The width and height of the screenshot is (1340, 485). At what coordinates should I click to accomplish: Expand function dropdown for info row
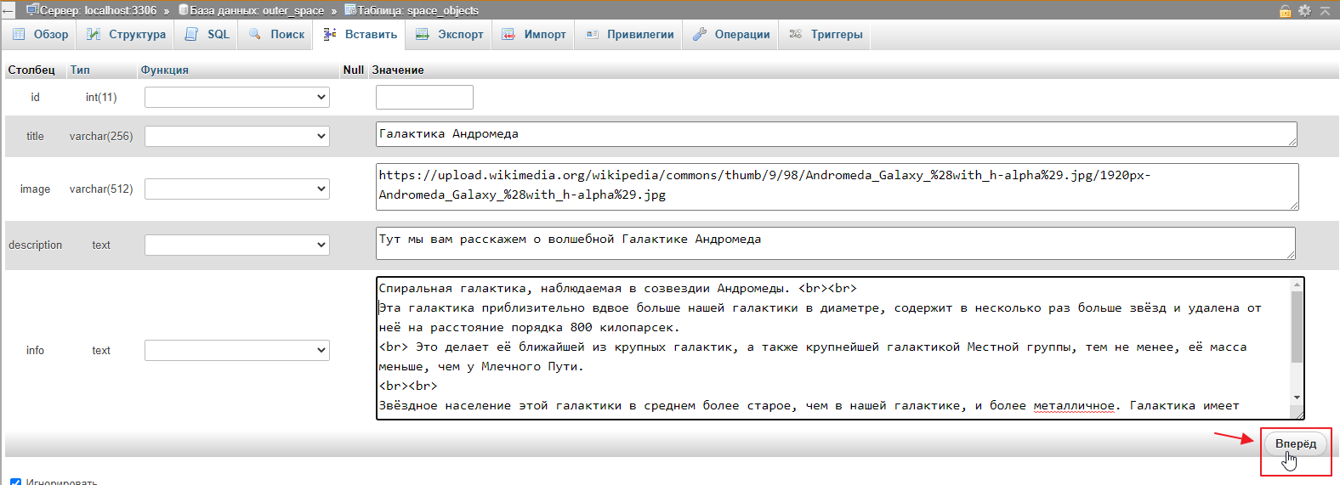click(237, 350)
